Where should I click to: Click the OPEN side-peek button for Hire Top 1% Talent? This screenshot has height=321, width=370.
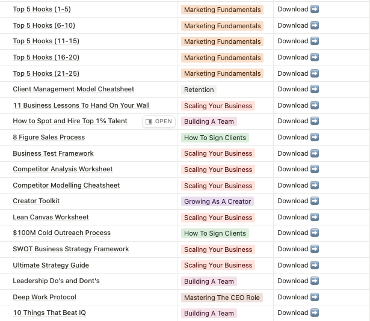pyautogui.click(x=159, y=121)
